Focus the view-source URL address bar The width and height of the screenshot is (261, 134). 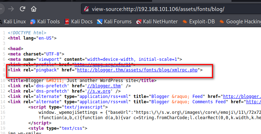[x=171, y=9]
